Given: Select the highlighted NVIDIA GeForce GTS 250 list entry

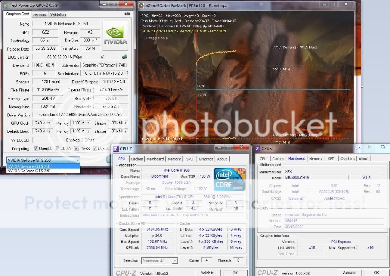Looking at the screenshot, I should 43,166.
